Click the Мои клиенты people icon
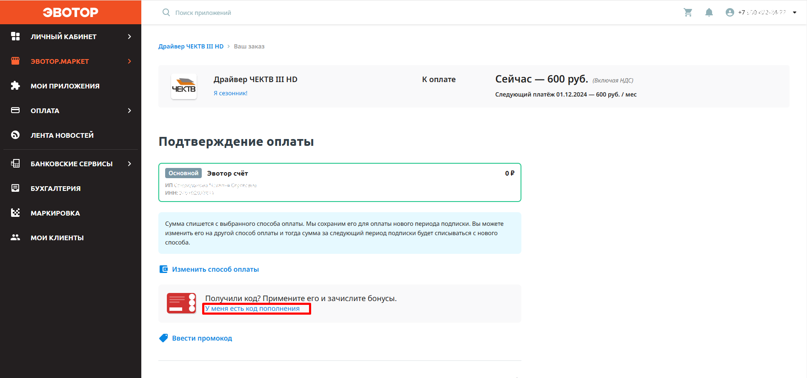This screenshot has width=807, height=378. [x=15, y=237]
